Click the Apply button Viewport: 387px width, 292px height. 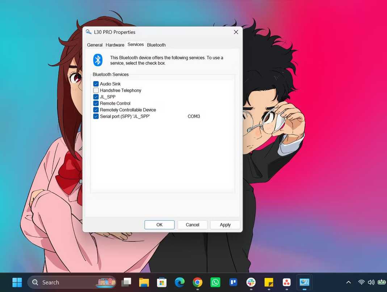click(x=225, y=225)
